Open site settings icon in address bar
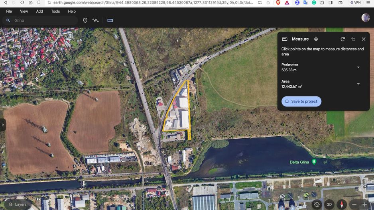 pyautogui.click(x=49, y=3)
